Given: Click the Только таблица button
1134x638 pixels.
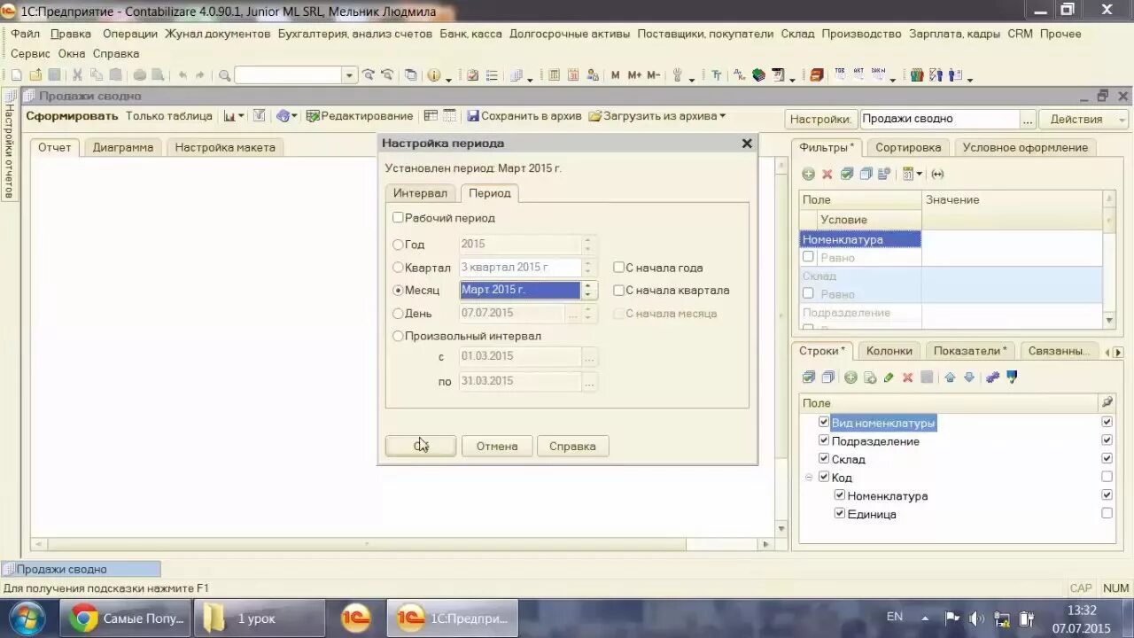Looking at the screenshot, I should (169, 116).
